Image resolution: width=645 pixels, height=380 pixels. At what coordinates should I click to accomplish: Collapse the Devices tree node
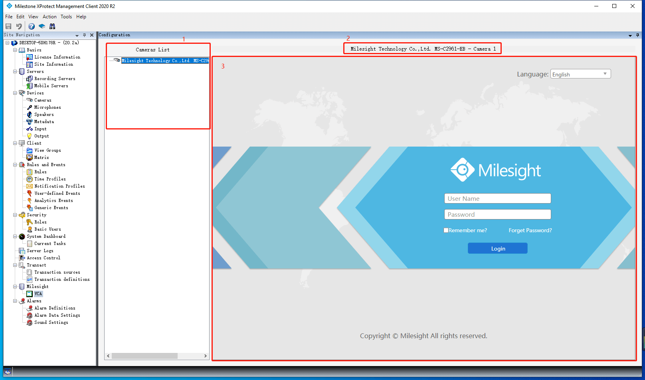click(x=15, y=93)
